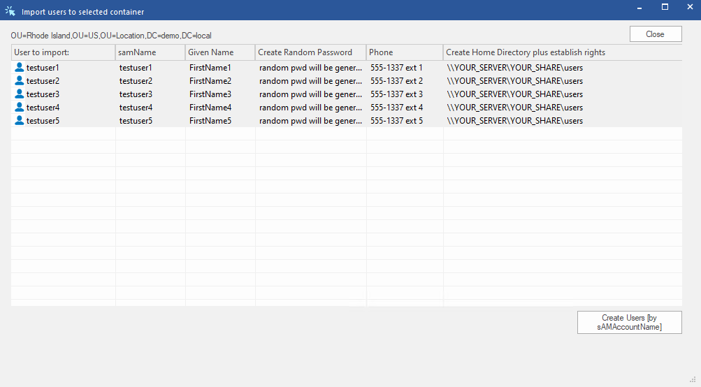Image resolution: width=701 pixels, height=387 pixels.
Task: Maximize the import users window
Action: coord(665,7)
